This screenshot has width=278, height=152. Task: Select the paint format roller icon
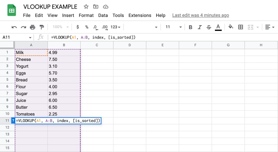(x=42, y=27)
